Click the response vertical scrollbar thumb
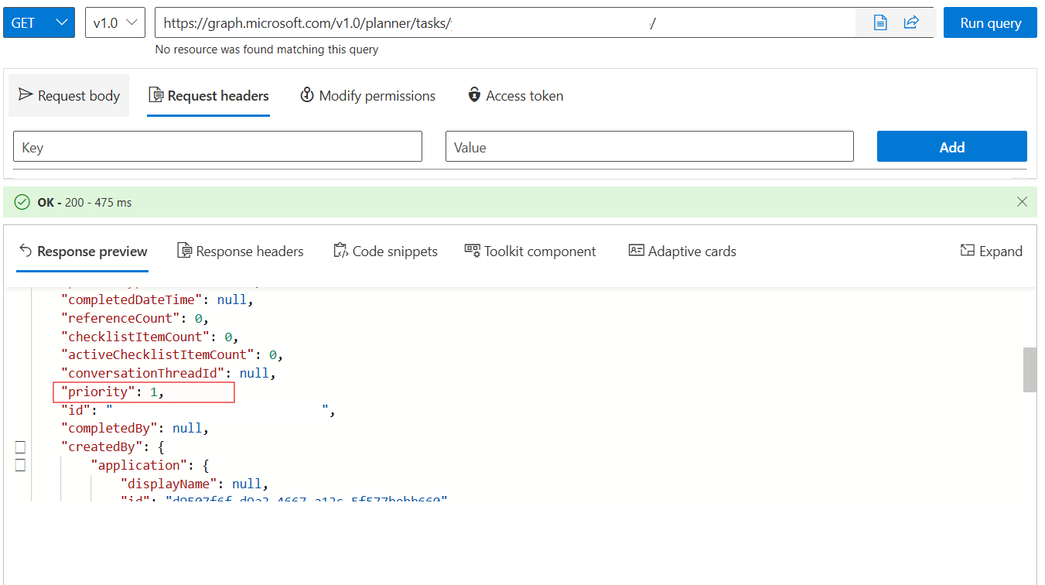The width and height of the screenshot is (1045, 585). point(1030,370)
